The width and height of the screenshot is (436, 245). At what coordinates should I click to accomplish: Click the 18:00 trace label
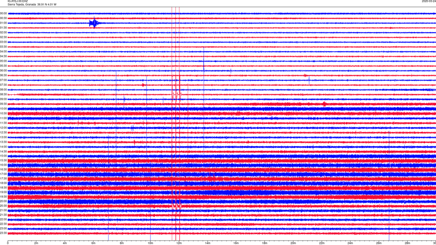pyautogui.click(x=4, y=183)
